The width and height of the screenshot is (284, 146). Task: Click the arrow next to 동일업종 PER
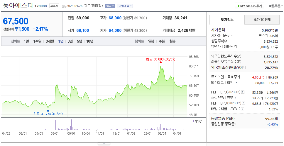coord(235,119)
